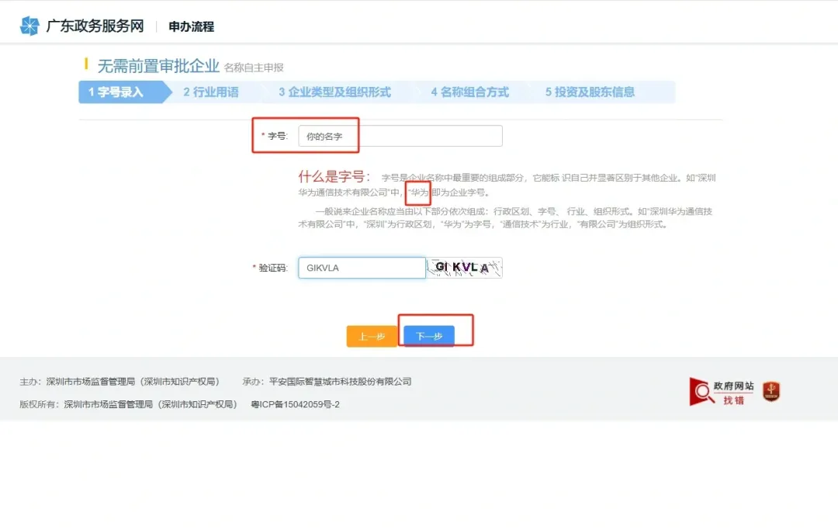Click the orange '上一步' previous step button

371,335
